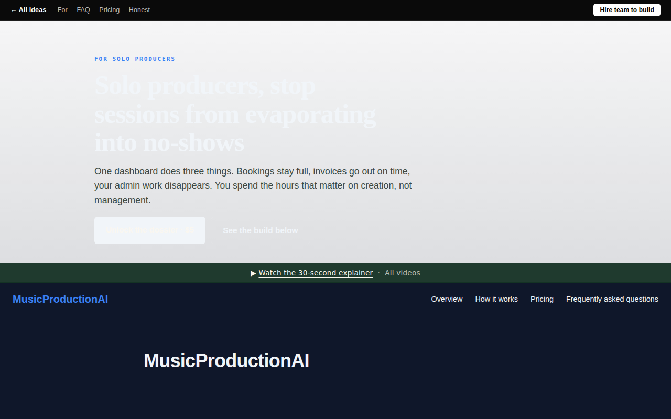
Task: Click the Solo producers hero headline
Action: [x=235, y=114]
